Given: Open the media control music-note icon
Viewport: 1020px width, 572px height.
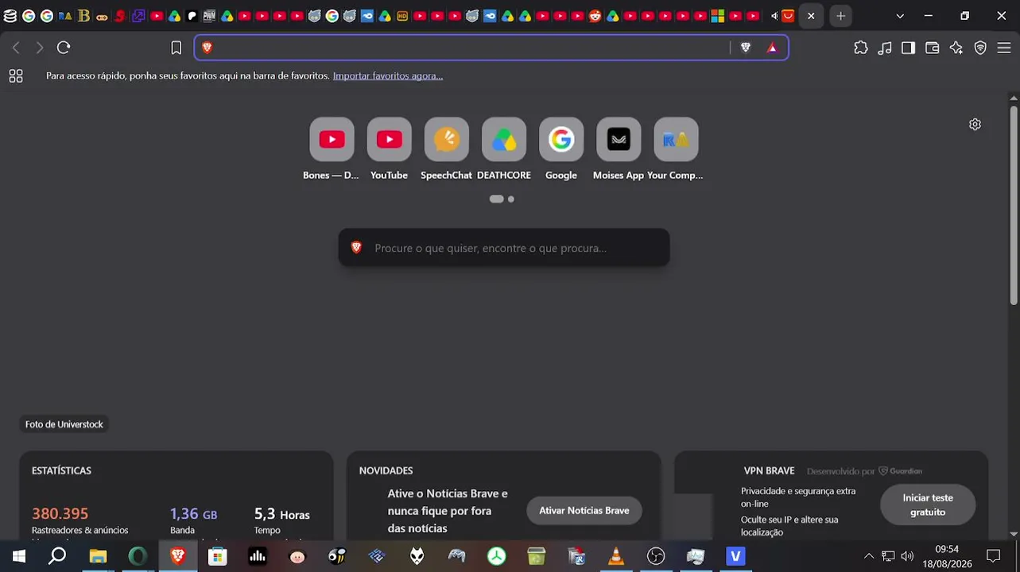Looking at the screenshot, I should pos(885,48).
